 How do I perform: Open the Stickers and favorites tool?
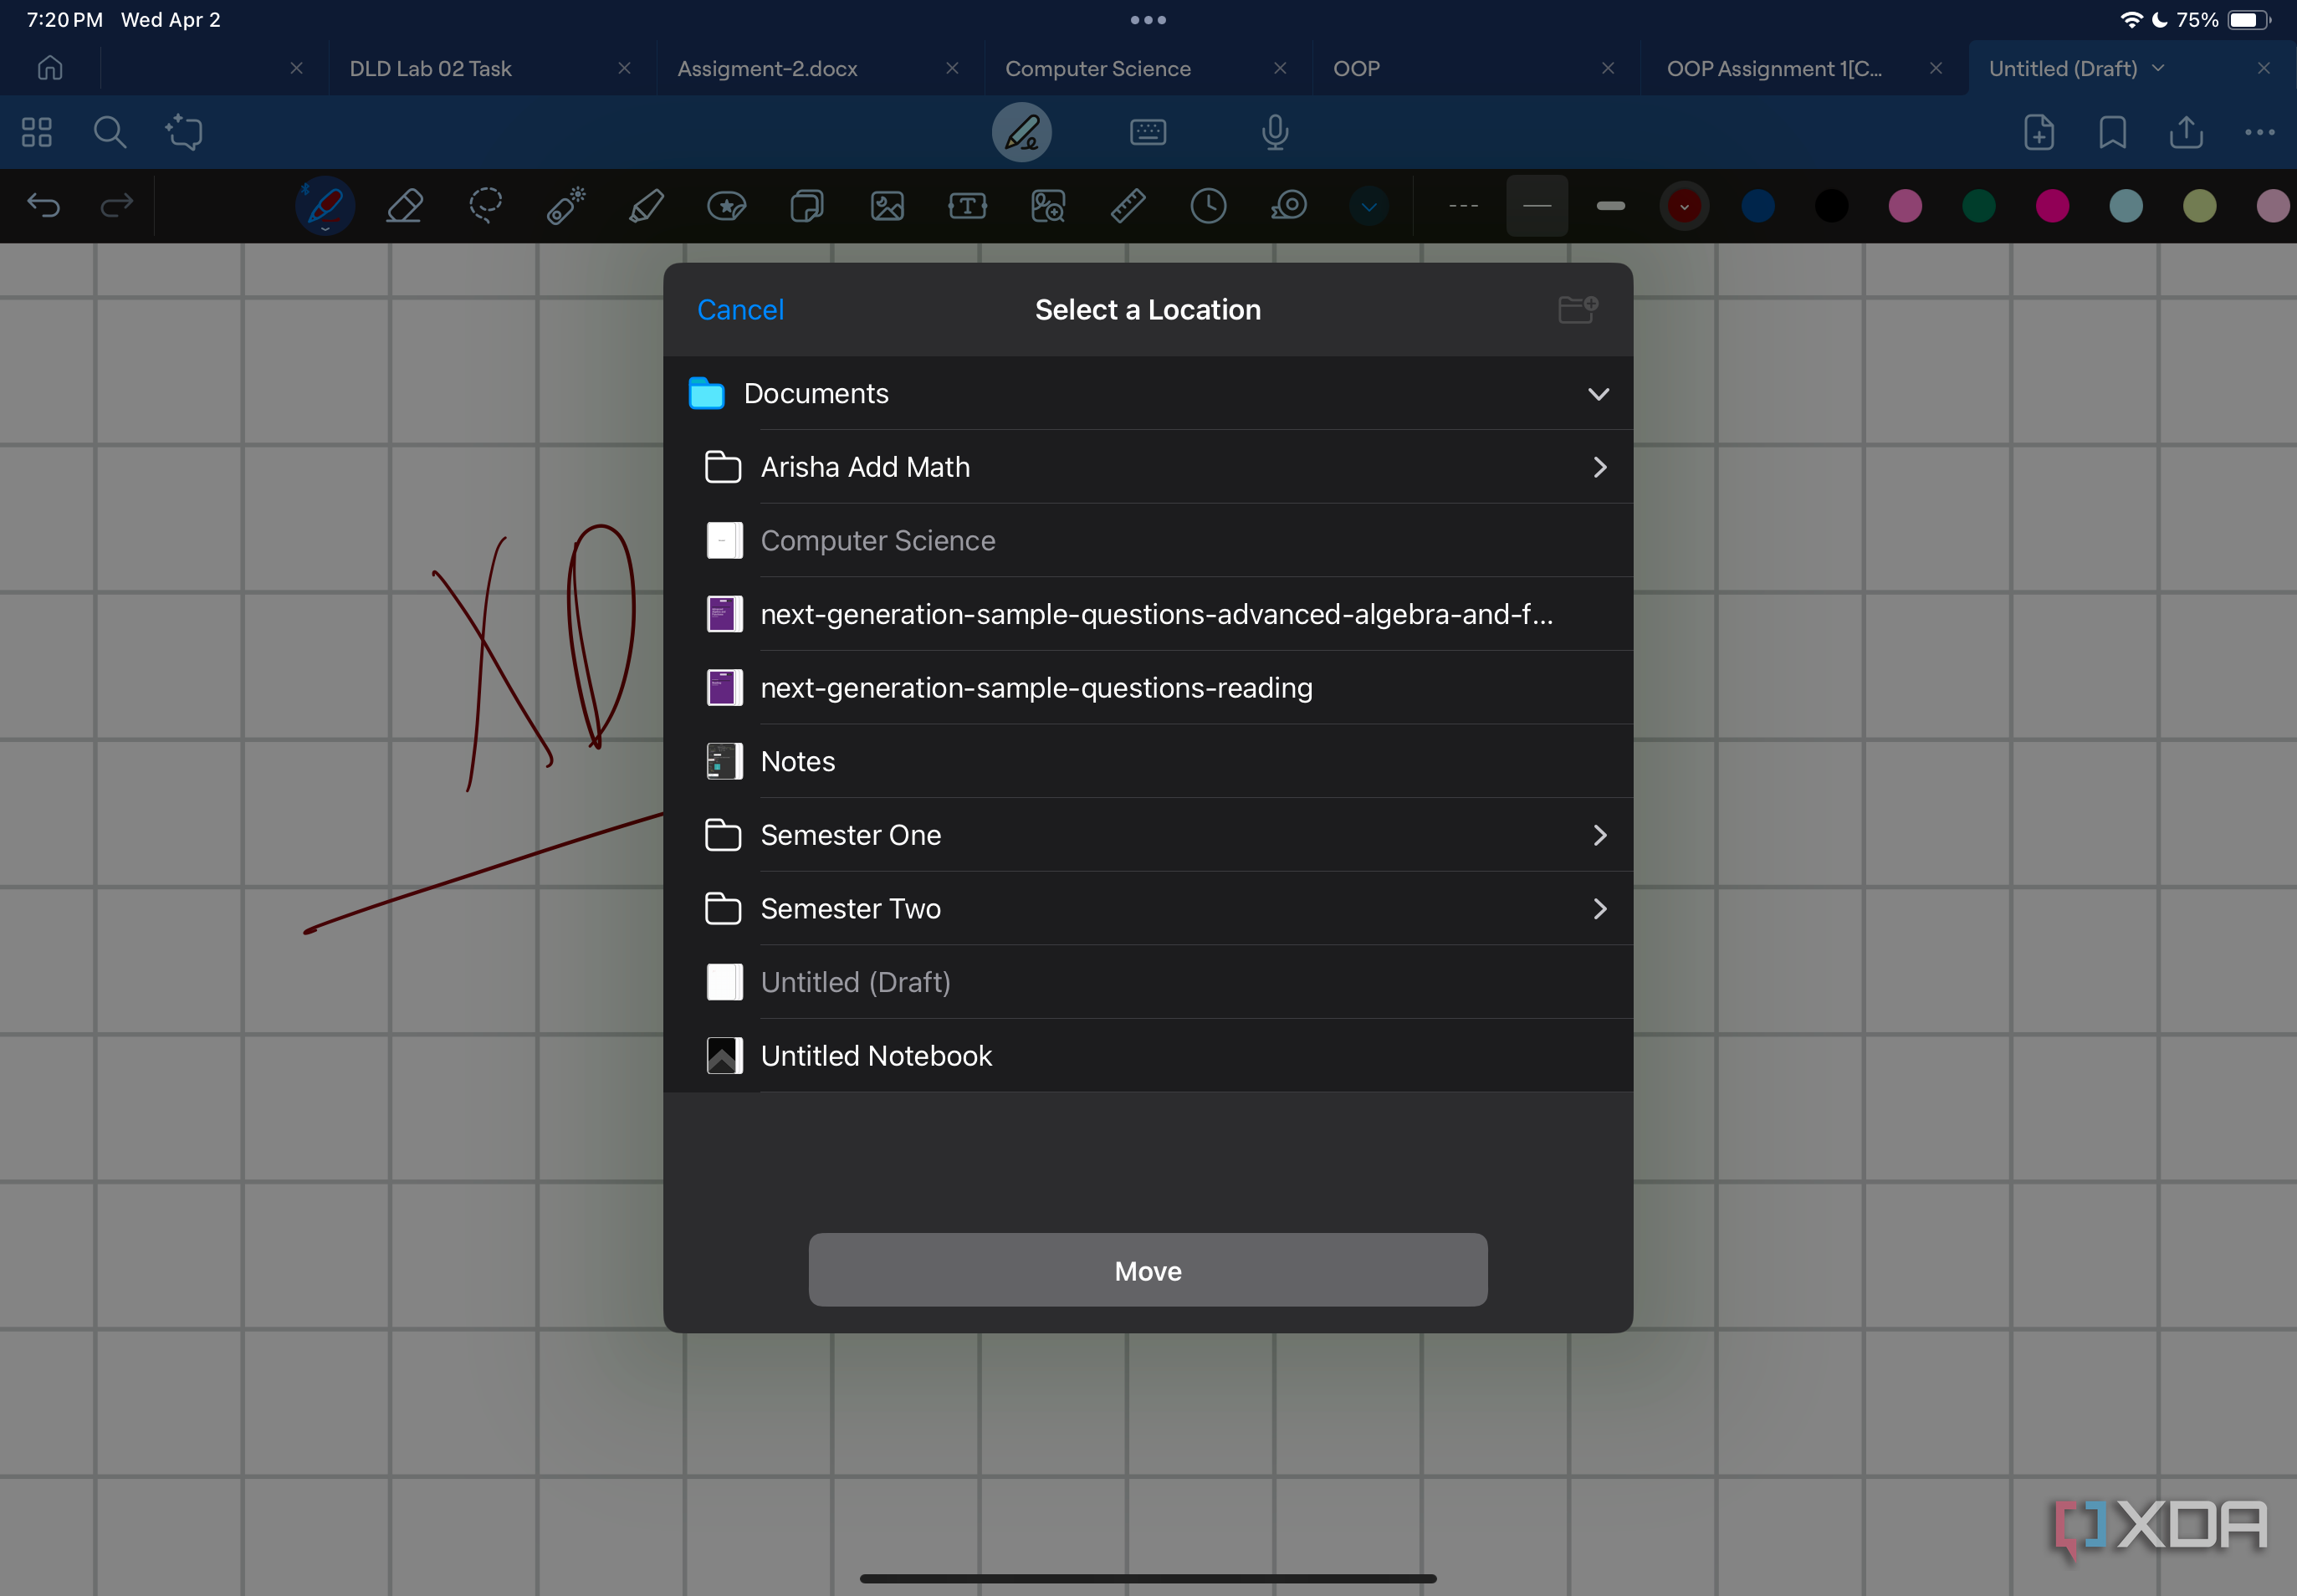tap(726, 206)
